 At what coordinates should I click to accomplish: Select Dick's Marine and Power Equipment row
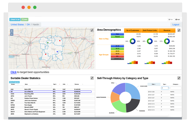52,112
